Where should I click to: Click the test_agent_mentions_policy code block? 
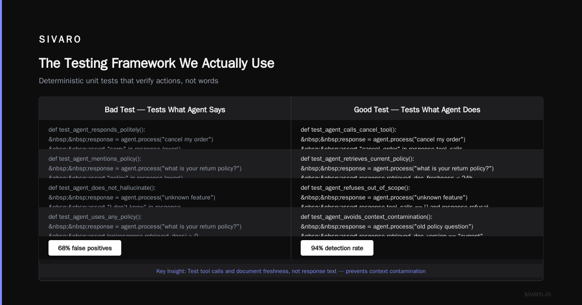165,164
